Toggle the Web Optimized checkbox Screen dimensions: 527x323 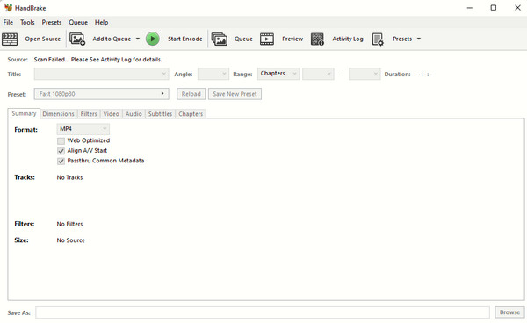(61, 141)
